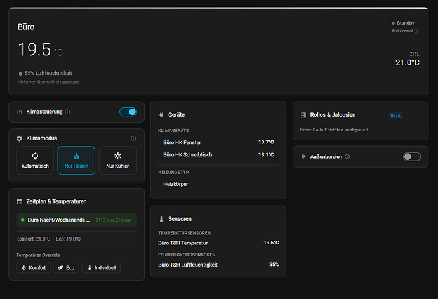
Task: Enable the Außenbereich toggle
Action: [x=412, y=157]
